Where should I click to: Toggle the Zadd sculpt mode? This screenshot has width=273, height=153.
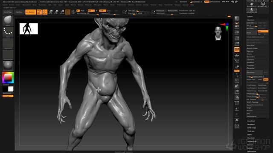tap(102, 11)
